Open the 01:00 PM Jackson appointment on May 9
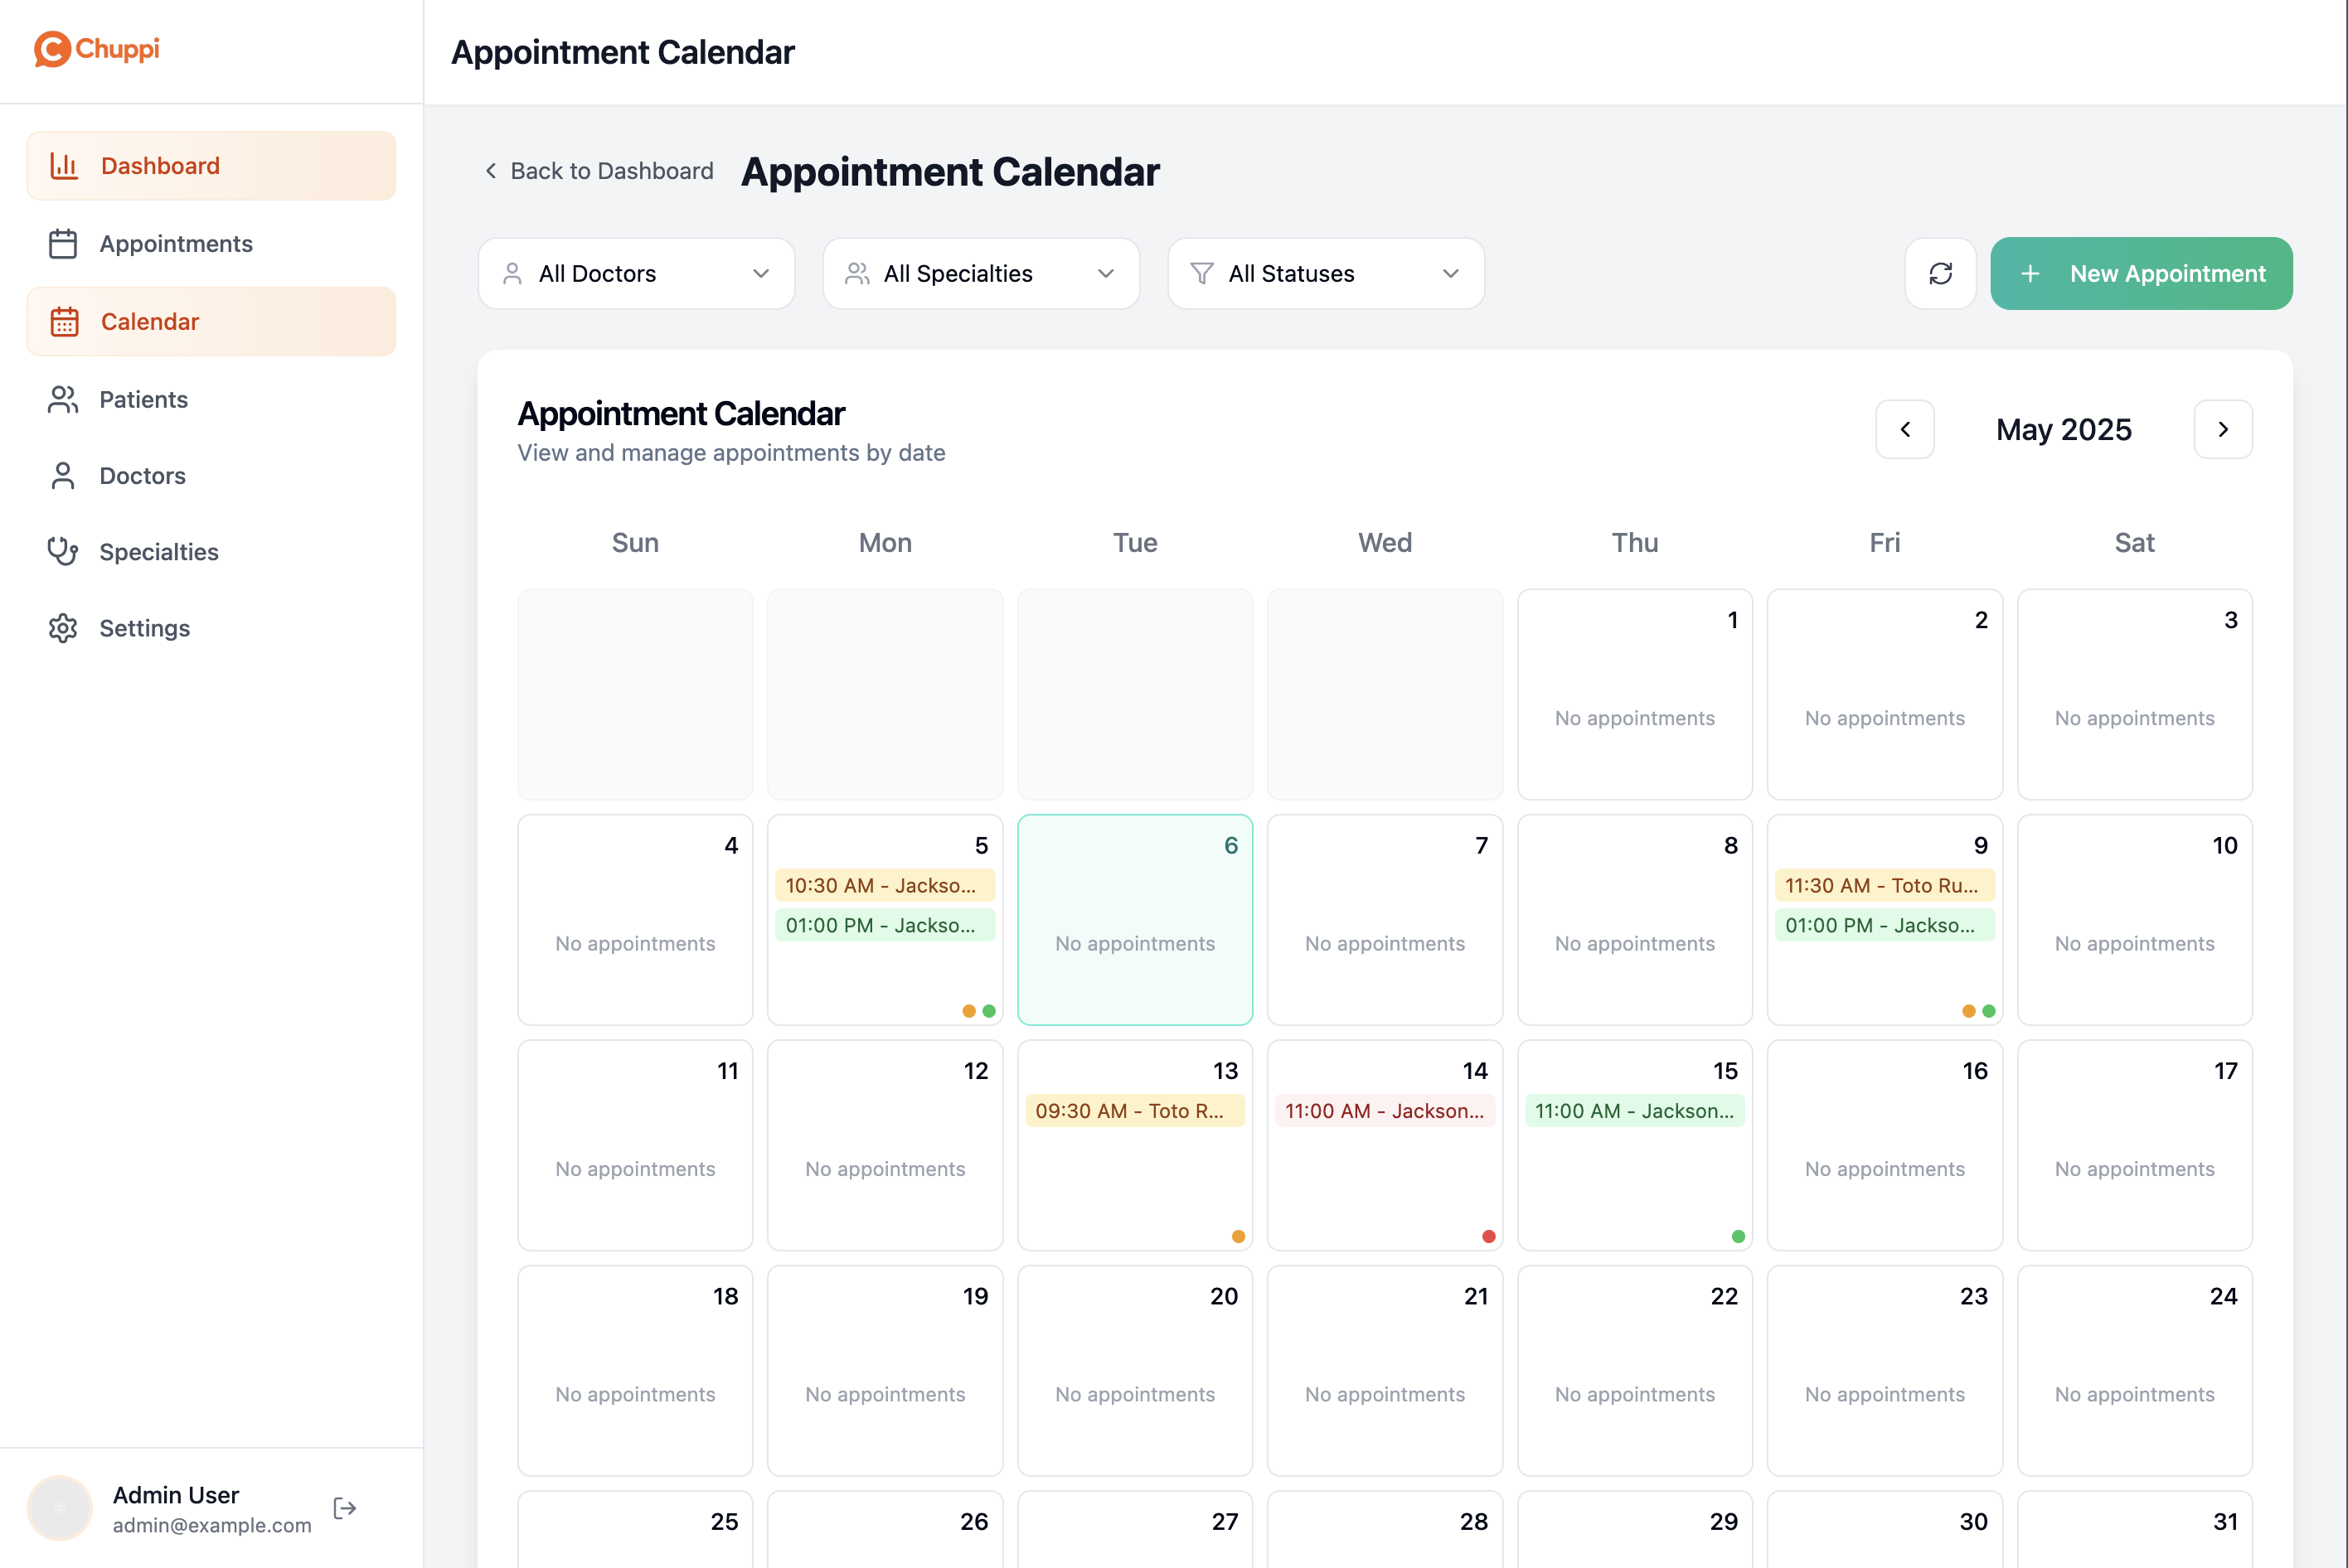2348x1568 pixels. click(1884, 925)
